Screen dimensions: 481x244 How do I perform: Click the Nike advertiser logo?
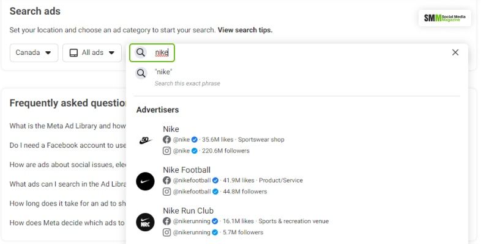coord(145,140)
